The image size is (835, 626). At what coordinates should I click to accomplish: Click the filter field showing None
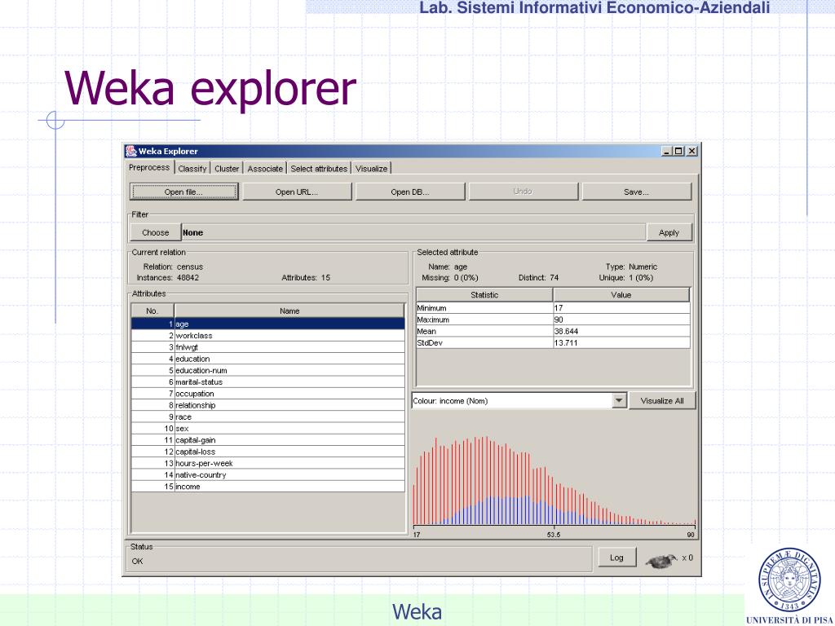coord(413,232)
